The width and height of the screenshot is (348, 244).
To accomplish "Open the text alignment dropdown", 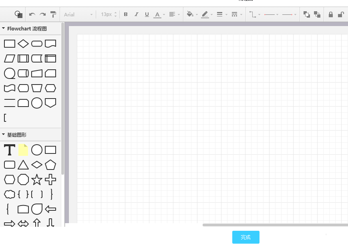I will 174,14.
